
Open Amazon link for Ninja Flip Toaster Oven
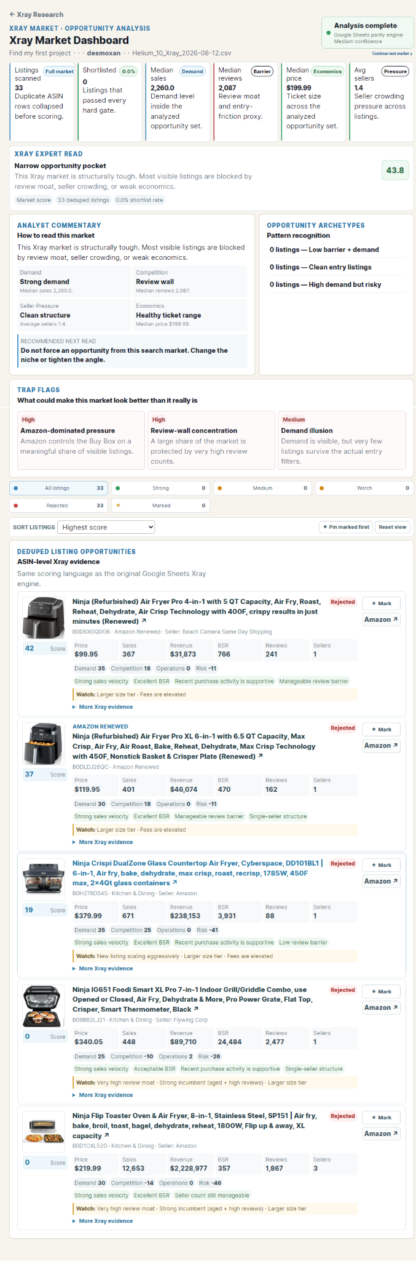[382, 1134]
